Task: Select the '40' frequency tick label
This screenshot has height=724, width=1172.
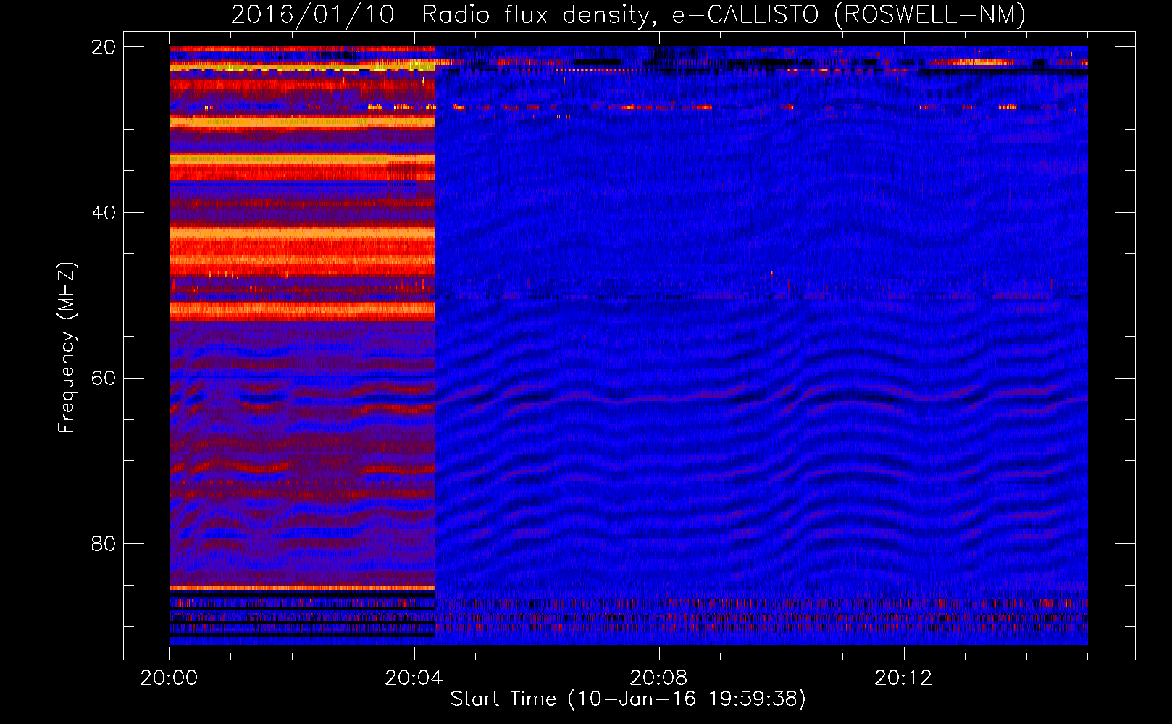Action: 104,213
